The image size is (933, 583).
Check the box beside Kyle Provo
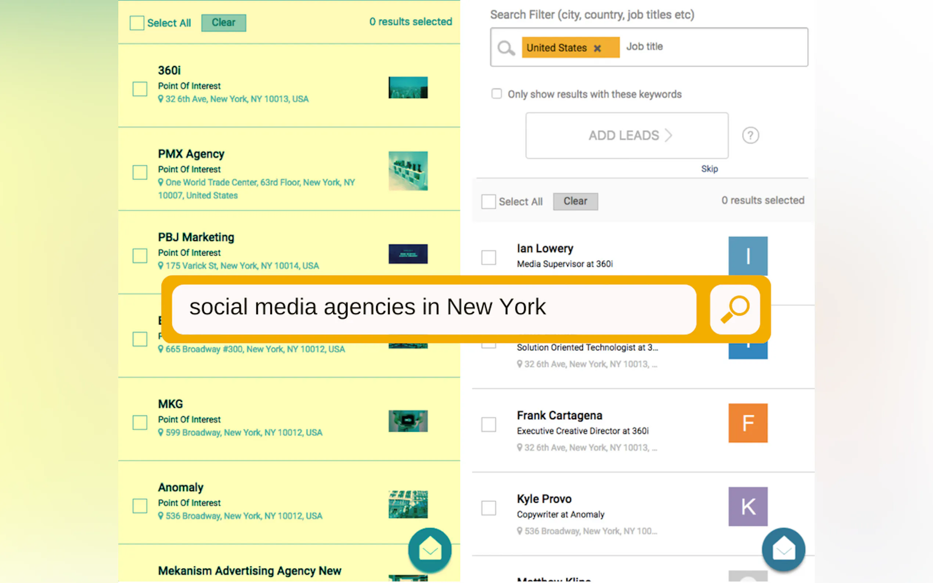point(488,508)
